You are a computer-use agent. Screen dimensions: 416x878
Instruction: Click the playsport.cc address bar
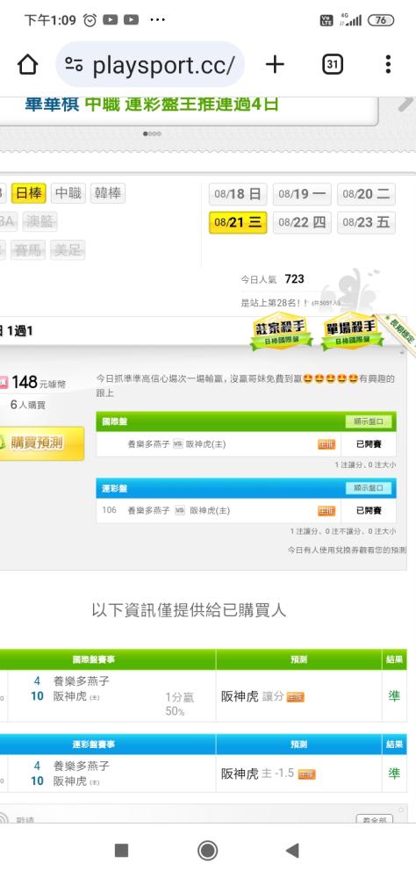150,65
